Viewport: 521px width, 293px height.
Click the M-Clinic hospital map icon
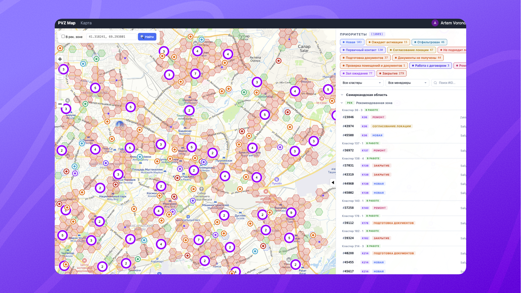point(322,98)
